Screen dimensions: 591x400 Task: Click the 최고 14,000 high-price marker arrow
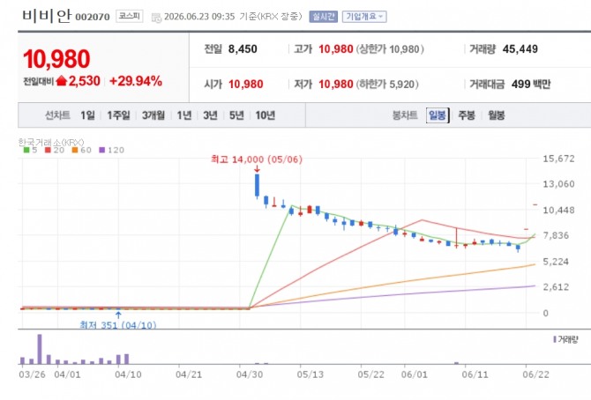click(x=257, y=169)
